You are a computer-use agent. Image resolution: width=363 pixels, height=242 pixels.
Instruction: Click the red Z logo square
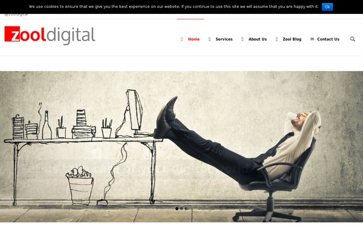pyautogui.click(x=12, y=34)
